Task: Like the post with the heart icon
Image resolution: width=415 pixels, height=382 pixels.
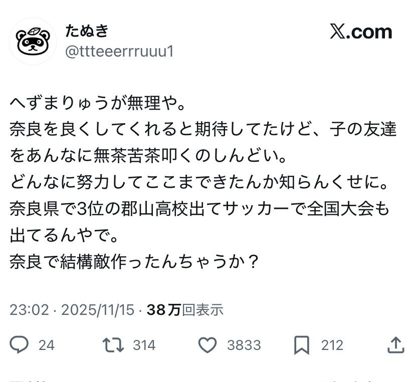Action: tap(207, 344)
